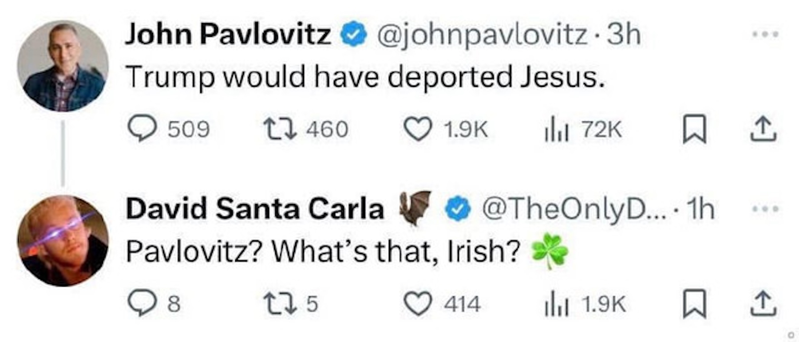Open the David Santa Carla display name
The image size is (799, 342).
[255, 208]
